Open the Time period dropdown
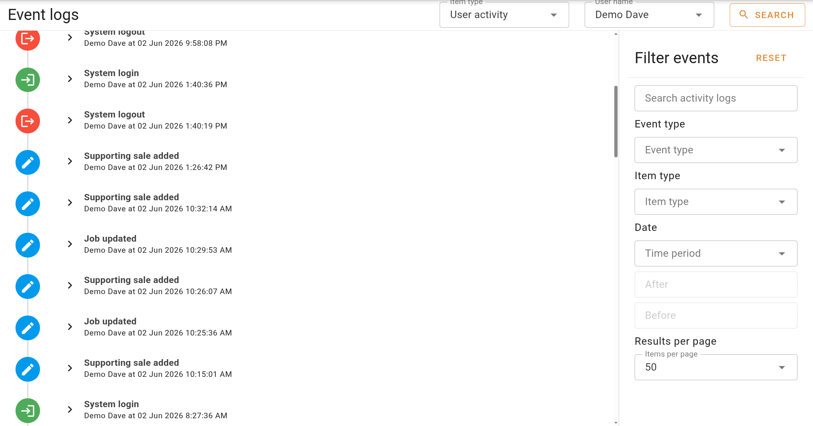This screenshot has height=426, width=813. (x=716, y=253)
